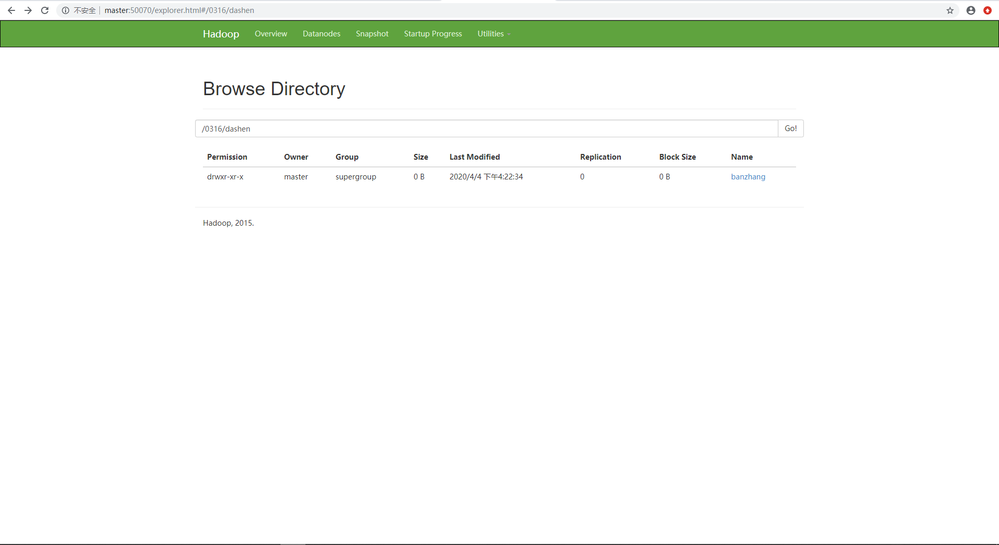Switch to the Overview tab

pos(271,34)
